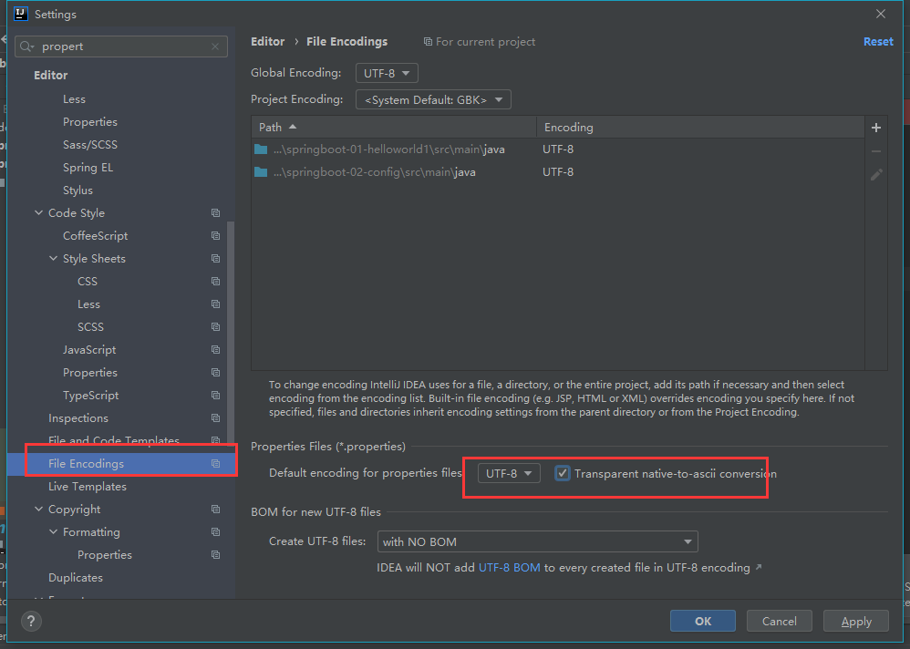
Task: Click project icon beside Style Sheets
Action: coord(216,258)
